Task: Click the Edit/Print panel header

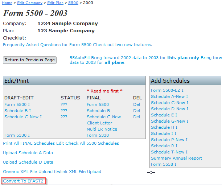Action: tap(74, 81)
